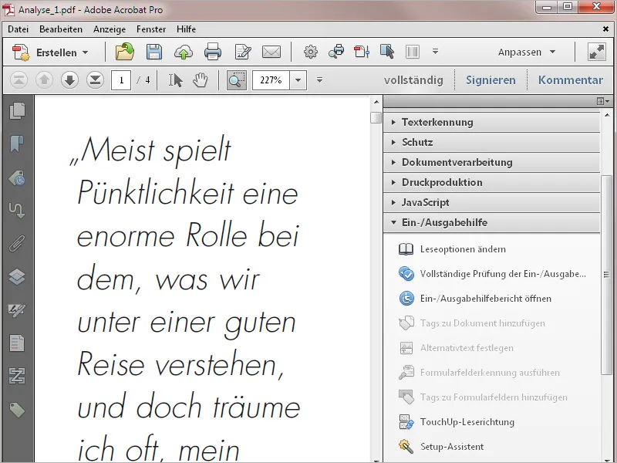
Task: Switch to the Signieren pane
Action: click(491, 80)
